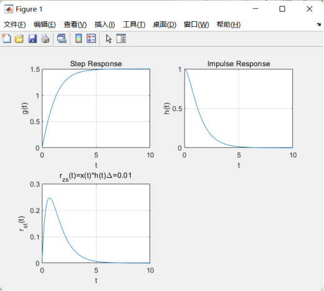This screenshot has width=324, height=291.
Task: Select the Step Response plot title
Action: (96, 64)
